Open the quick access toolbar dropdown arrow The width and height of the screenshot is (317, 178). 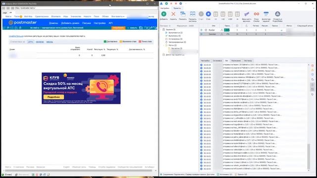186,3
